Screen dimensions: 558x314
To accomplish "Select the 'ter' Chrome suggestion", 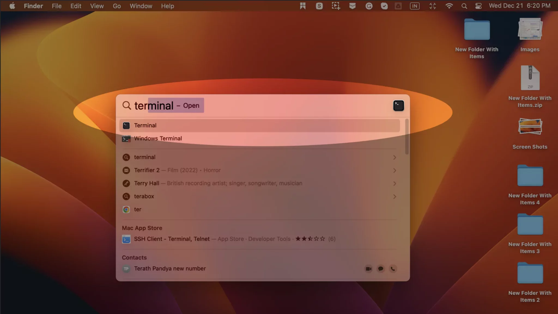I will tap(259, 209).
